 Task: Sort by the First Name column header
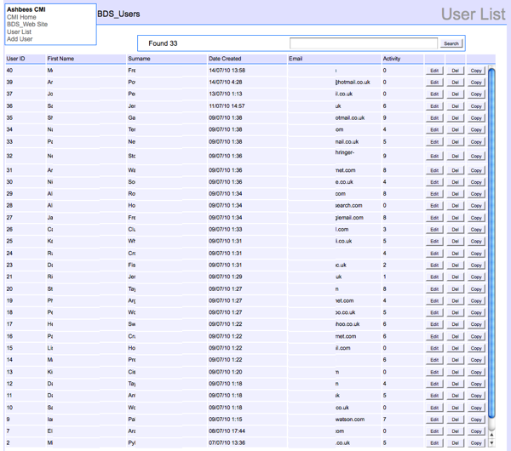point(60,59)
